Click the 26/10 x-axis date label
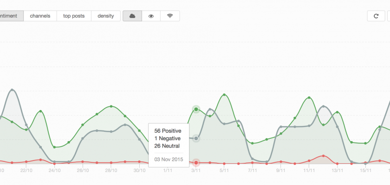Screen dimensions: 390x185 click(x=83, y=170)
